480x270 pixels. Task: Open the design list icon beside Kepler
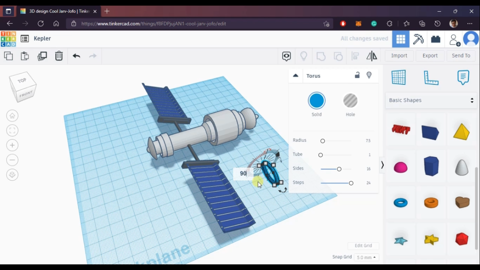point(25,39)
